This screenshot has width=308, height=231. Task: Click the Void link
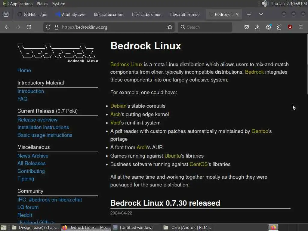(x=115, y=123)
